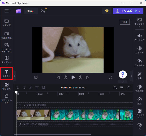Screen dimensions: 146x136
Task: Open the 切り替え transitions panel
Action: 7,86
